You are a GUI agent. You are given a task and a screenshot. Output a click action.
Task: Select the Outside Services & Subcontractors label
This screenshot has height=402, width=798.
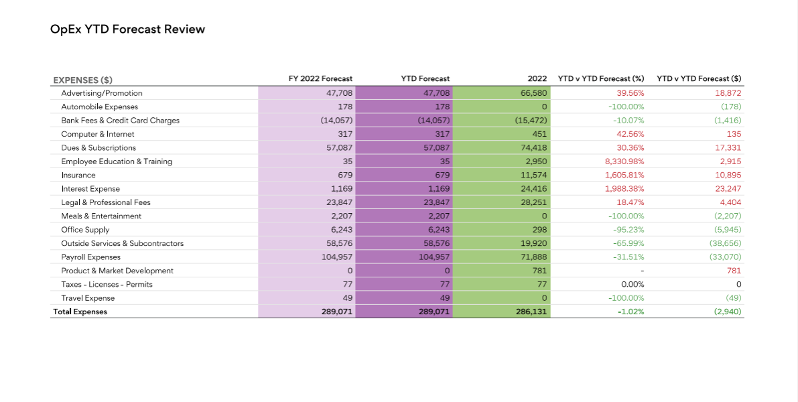tap(122, 243)
